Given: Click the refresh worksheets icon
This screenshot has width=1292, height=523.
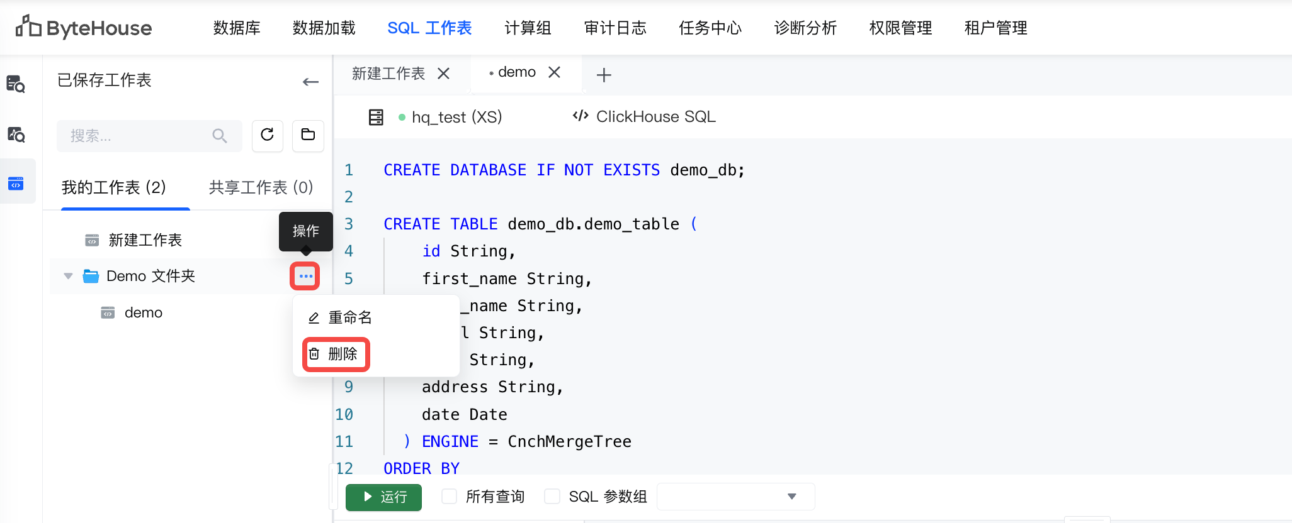Looking at the screenshot, I should click(x=267, y=135).
